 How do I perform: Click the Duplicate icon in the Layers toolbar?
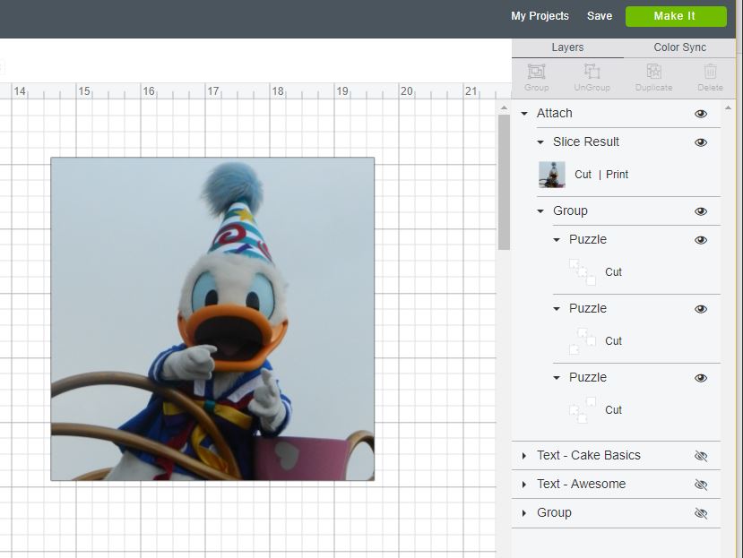[x=654, y=72]
